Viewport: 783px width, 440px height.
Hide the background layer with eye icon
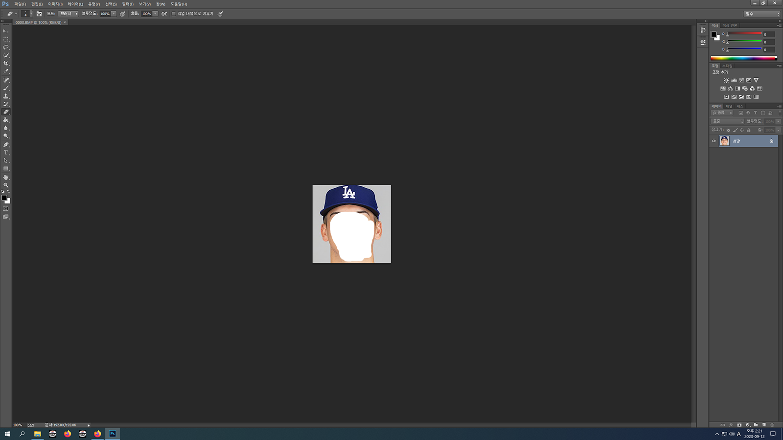point(714,141)
